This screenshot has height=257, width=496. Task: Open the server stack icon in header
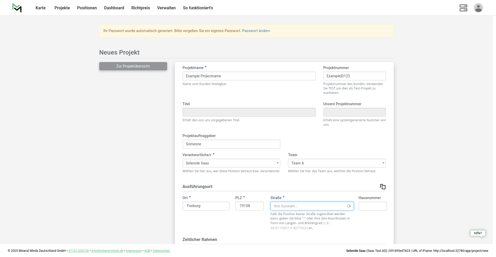tap(463, 8)
